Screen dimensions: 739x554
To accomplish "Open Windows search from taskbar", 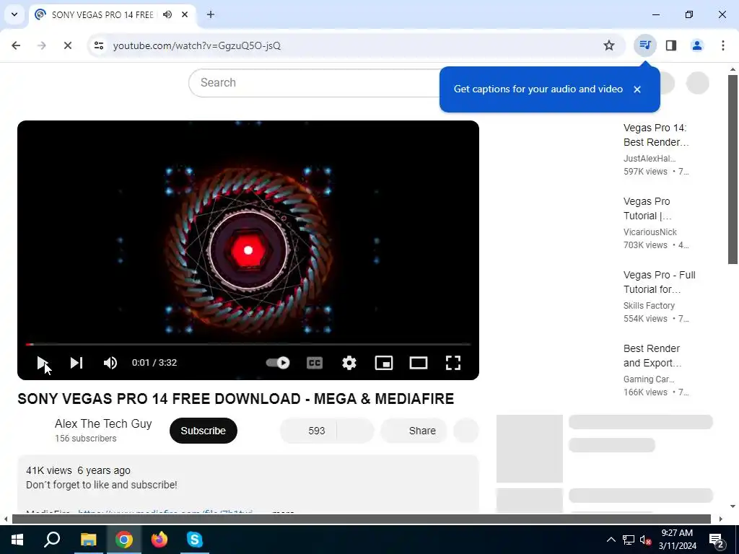I will click(52, 540).
